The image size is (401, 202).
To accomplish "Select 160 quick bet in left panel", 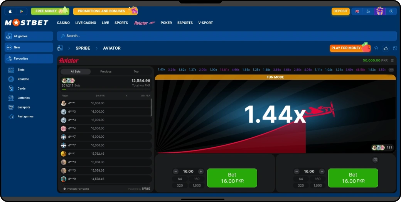I will (197, 179).
